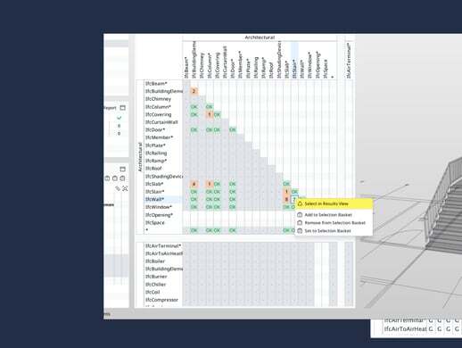The image size is (462, 348).
Task: Select the IfcCompressor row label
Action: 161,300
